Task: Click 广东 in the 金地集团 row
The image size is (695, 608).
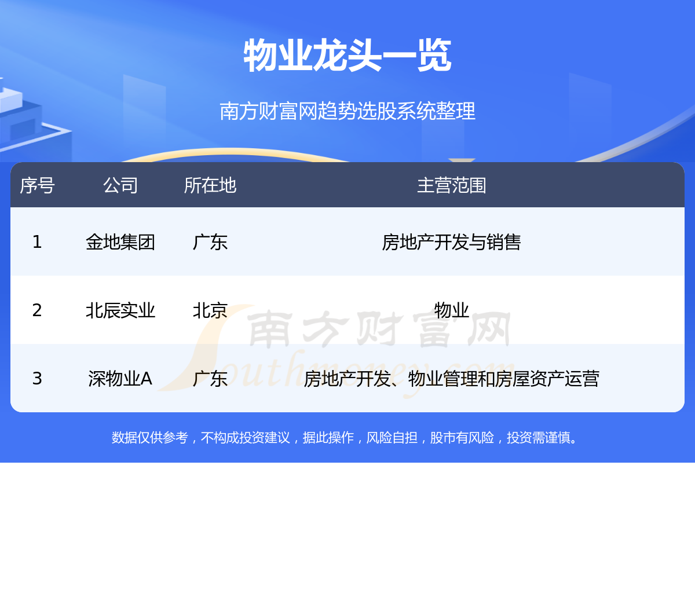Action: tap(210, 242)
